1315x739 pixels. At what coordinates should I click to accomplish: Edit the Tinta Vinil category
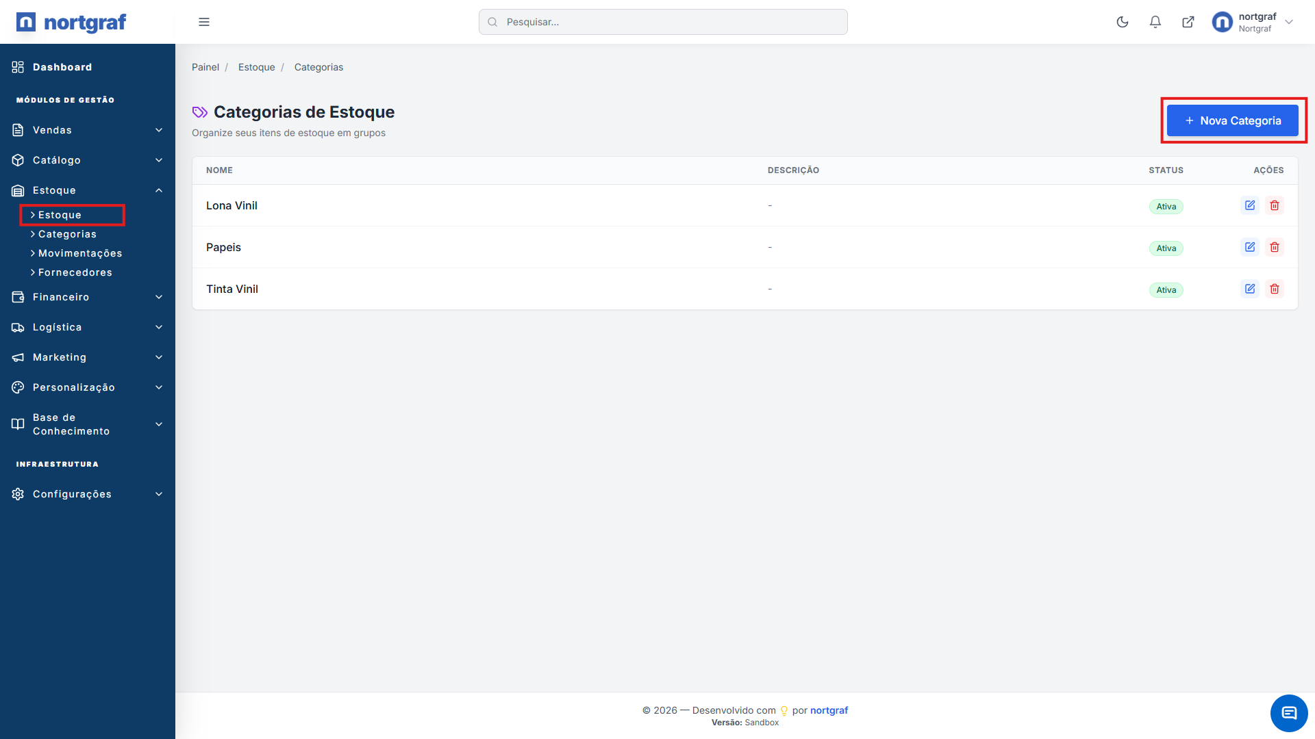[1249, 289]
